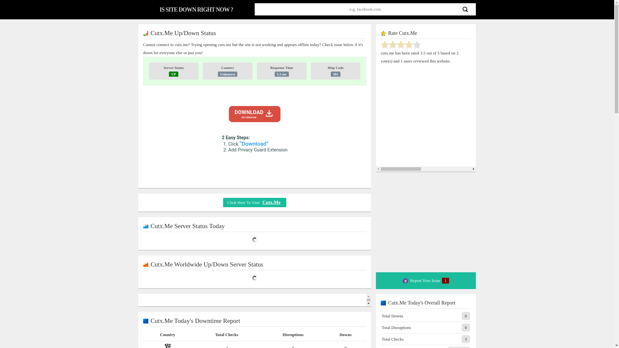Click the Disruptions column header
Screen dimensions: 619x348
(293, 335)
